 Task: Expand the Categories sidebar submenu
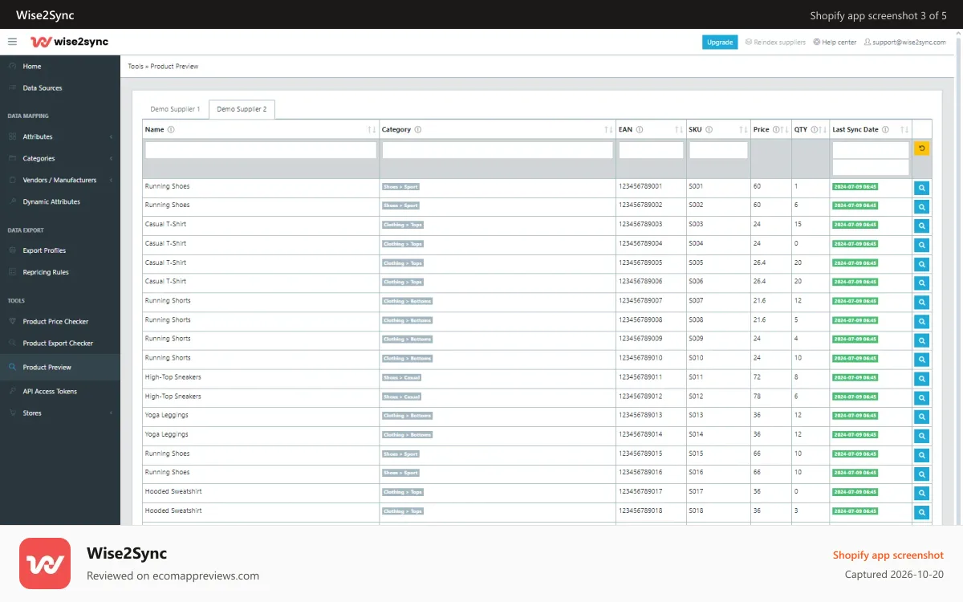[x=60, y=158]
